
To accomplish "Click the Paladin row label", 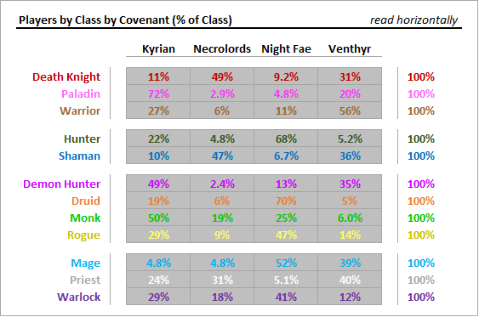I will point(81,93).
